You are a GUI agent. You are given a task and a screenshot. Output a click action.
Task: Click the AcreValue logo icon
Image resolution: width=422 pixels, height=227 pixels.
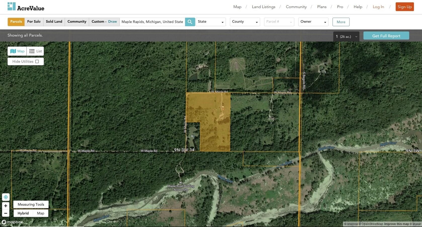coord(12,7)
